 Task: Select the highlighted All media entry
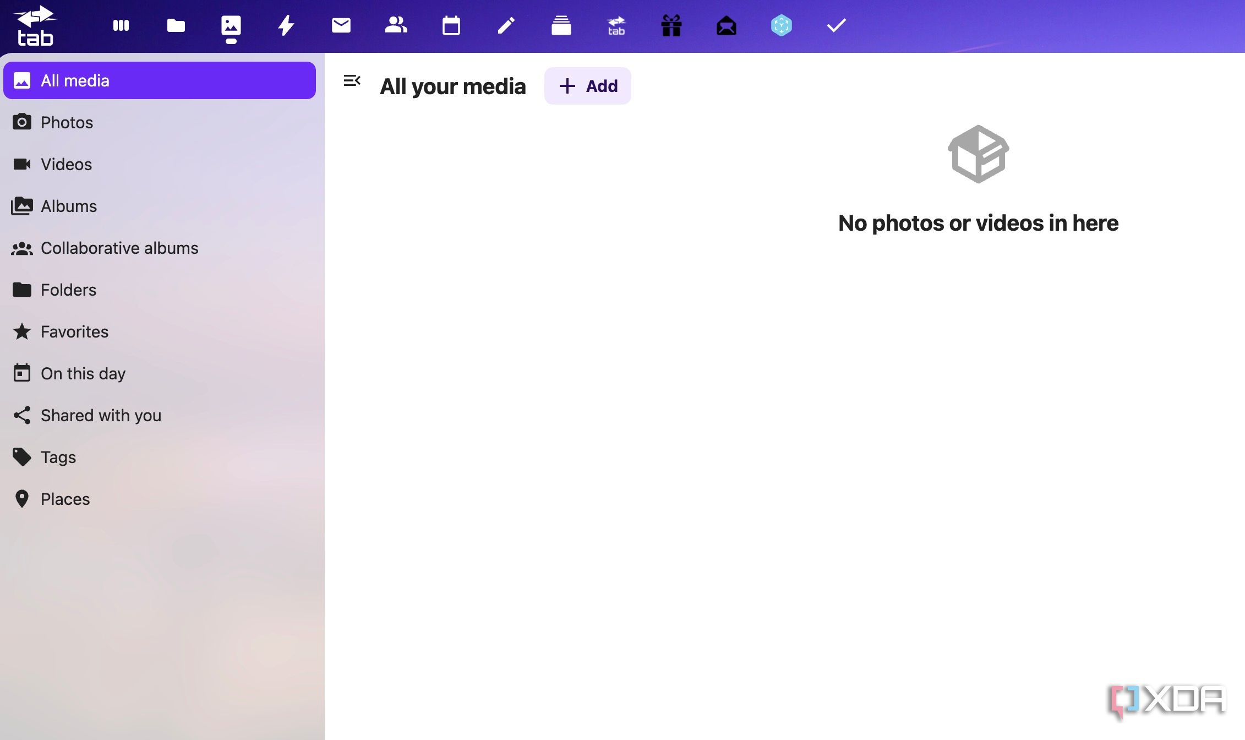click(75, 80)
